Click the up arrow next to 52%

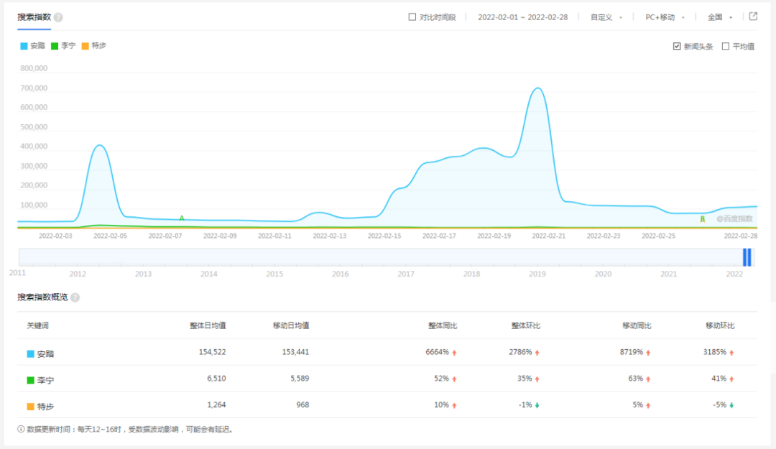(454, 379)
